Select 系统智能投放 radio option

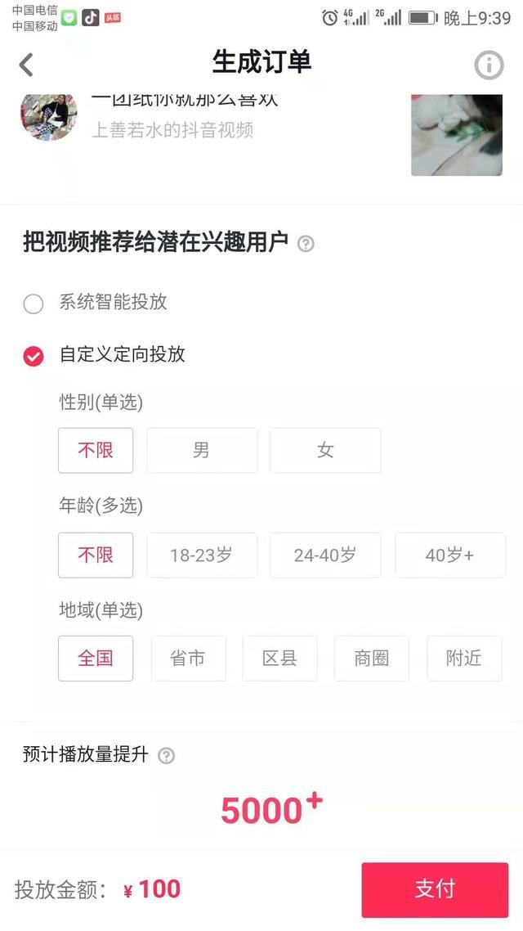(x=34, y=304)
